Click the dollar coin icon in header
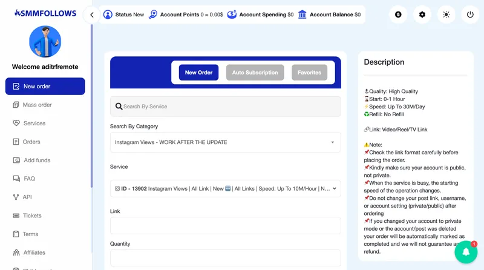The image size is (484, 270). 397,15
